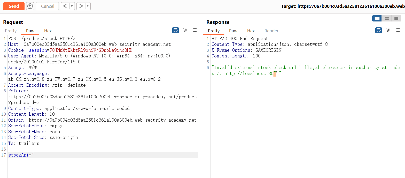Toggle word wrap in Request panel
Image resolution: width=405 pixels, height=178 pixels.
(x=175, y=30)
